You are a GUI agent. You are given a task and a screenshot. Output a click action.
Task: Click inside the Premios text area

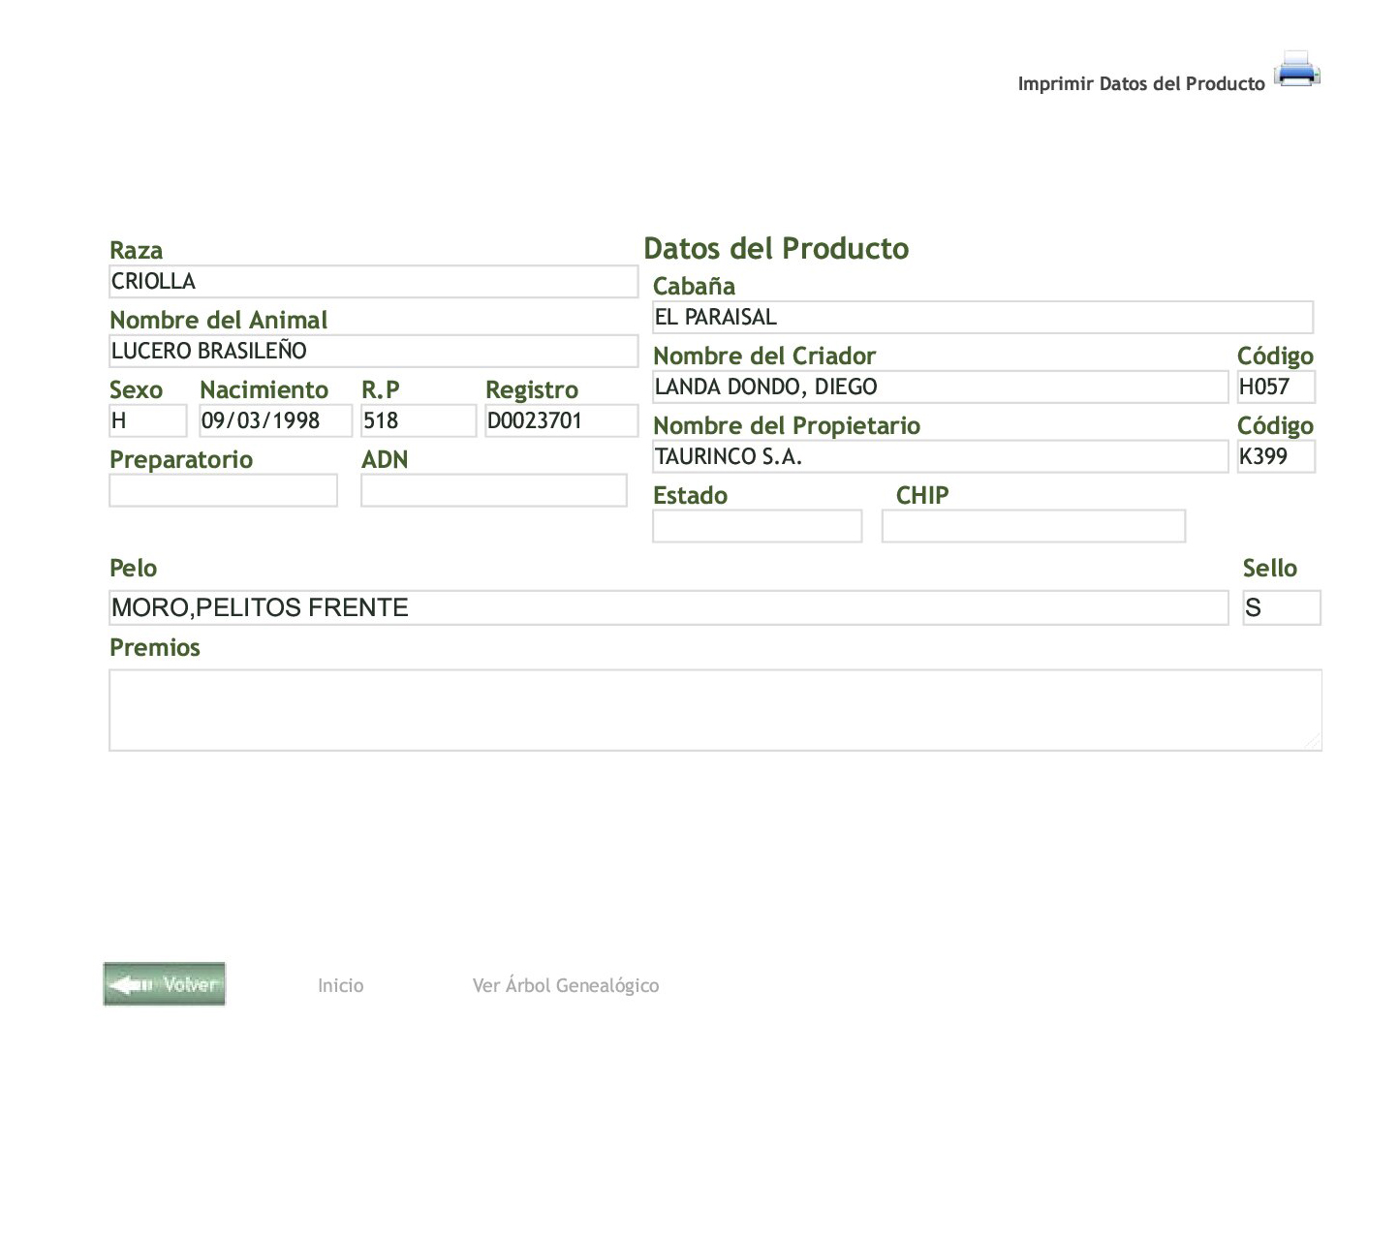(x=715, y=710)
